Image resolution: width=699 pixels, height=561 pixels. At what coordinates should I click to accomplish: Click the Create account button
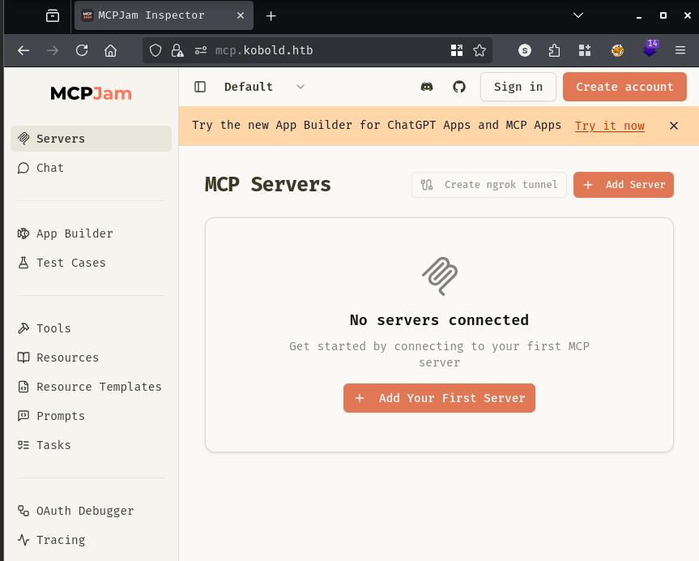click(624, 87)
